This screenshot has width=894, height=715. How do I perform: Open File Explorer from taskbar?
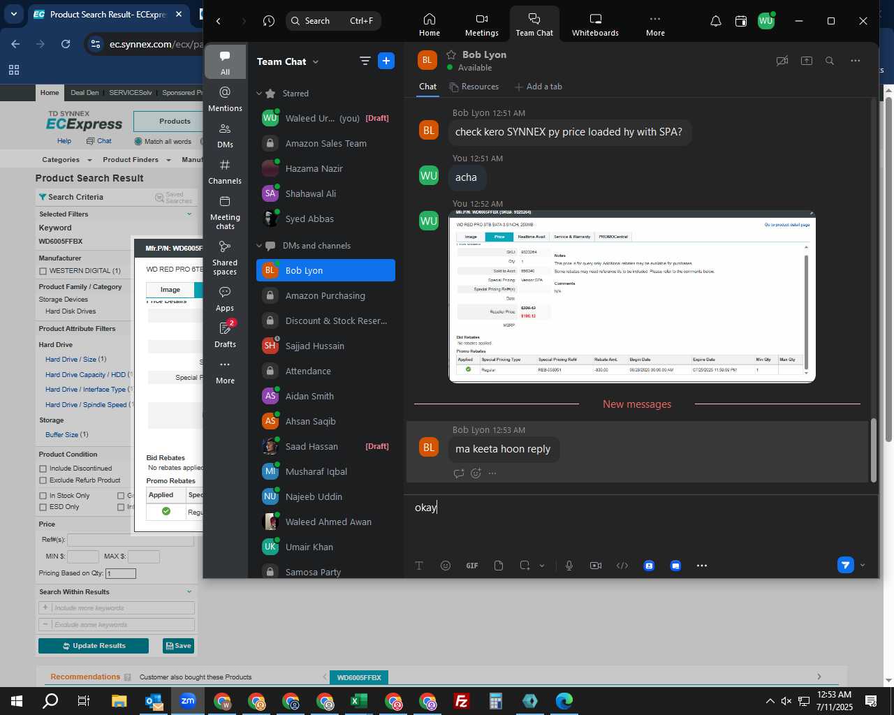pyautogui.click(x=119, y=701)
